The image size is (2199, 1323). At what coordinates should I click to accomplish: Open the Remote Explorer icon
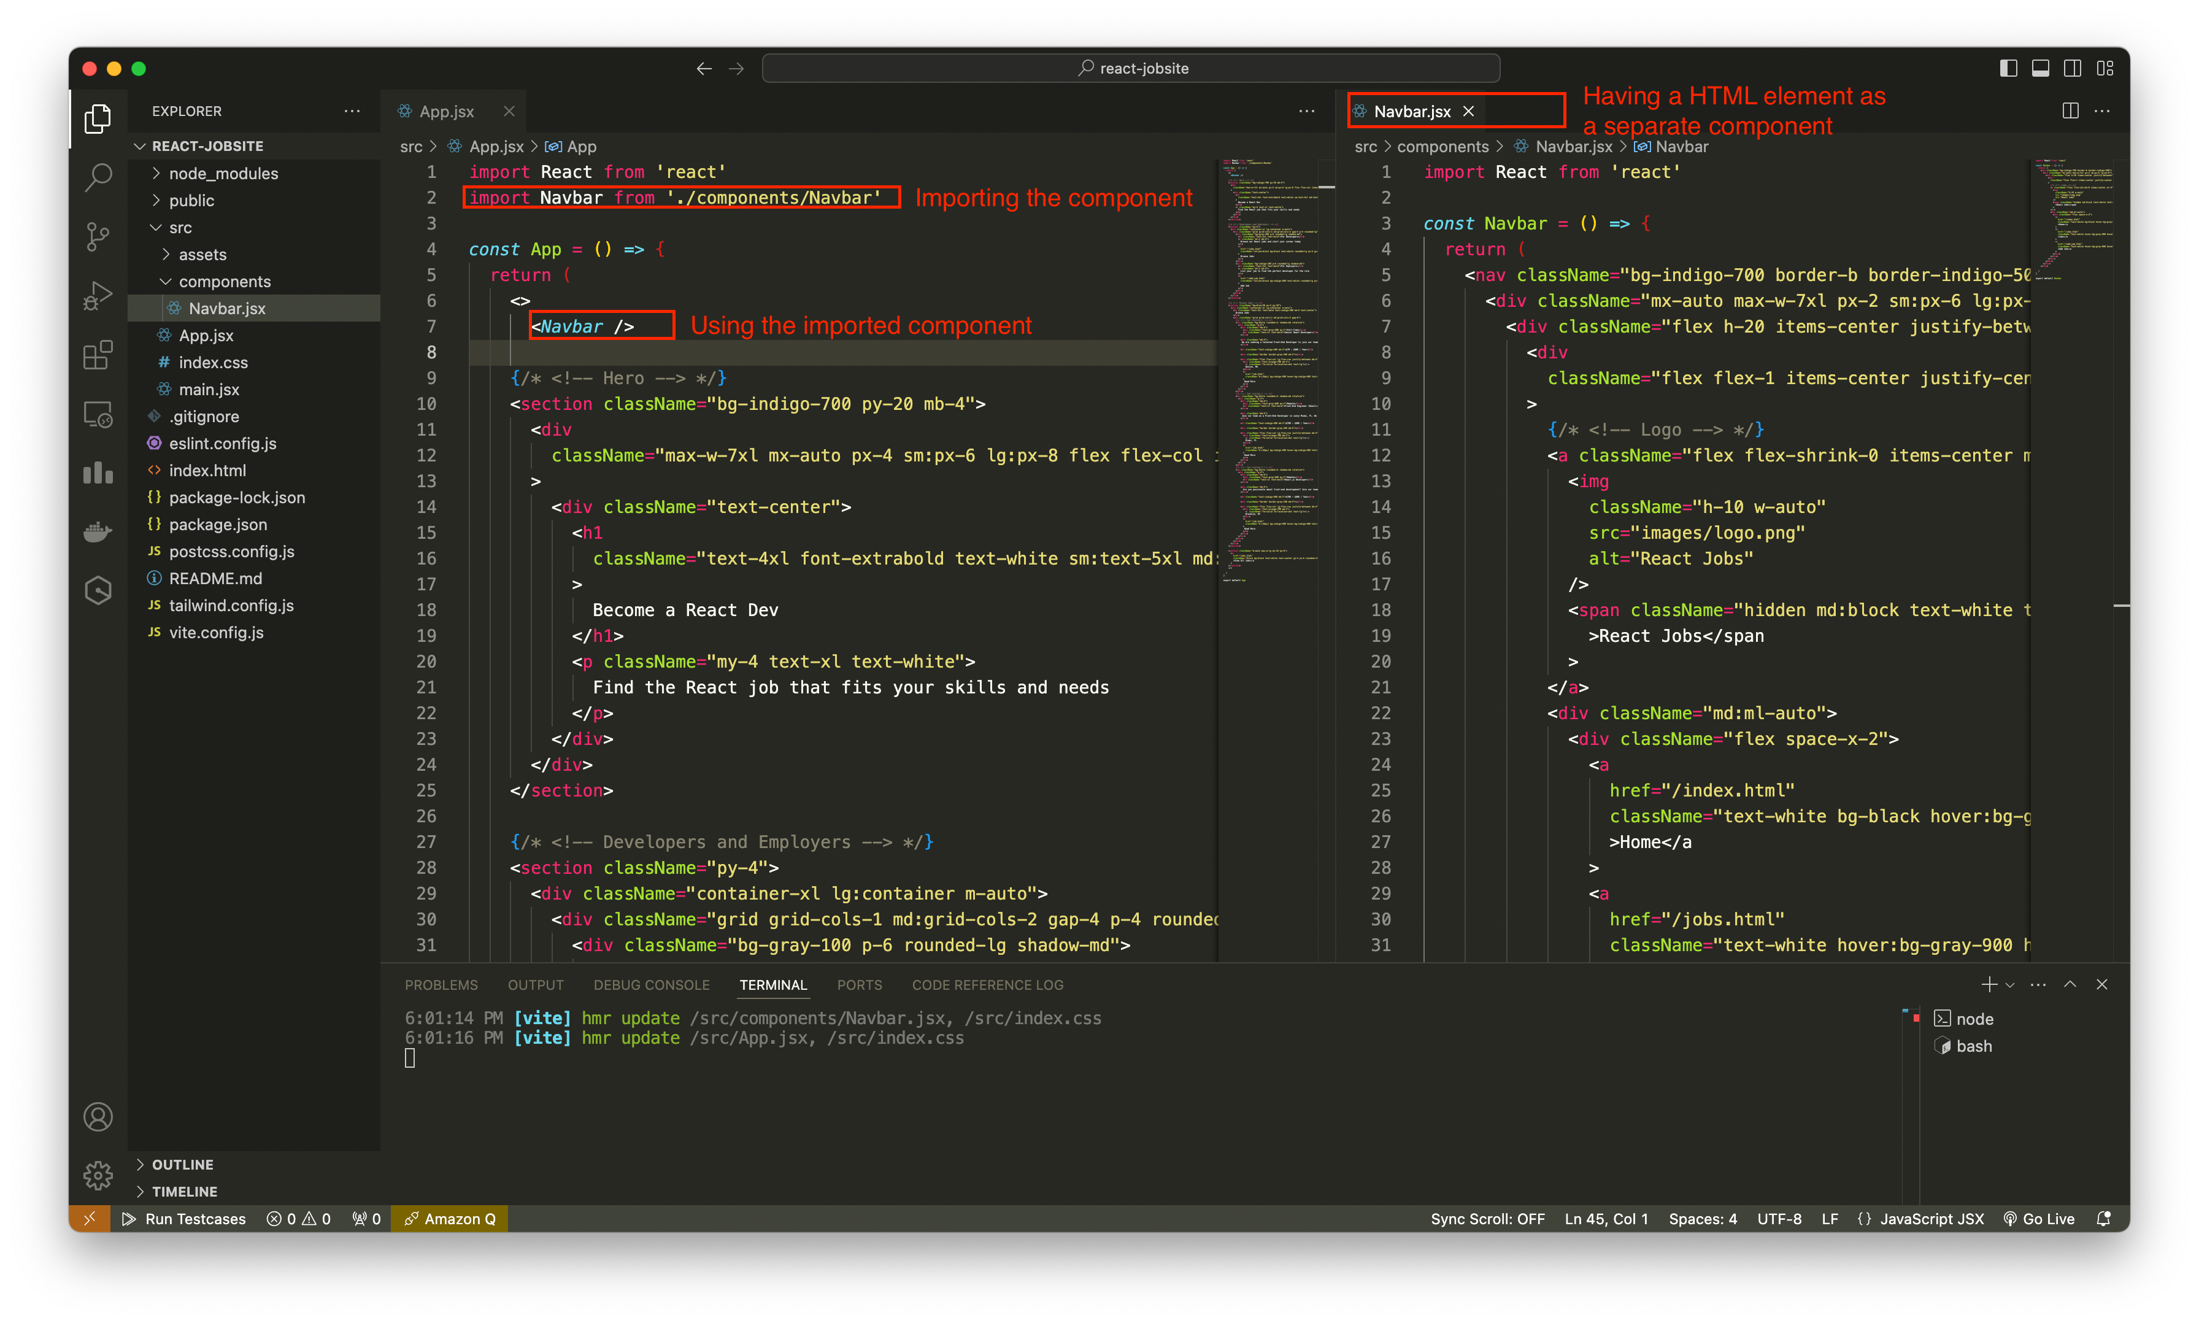click(x=98, y=414)
